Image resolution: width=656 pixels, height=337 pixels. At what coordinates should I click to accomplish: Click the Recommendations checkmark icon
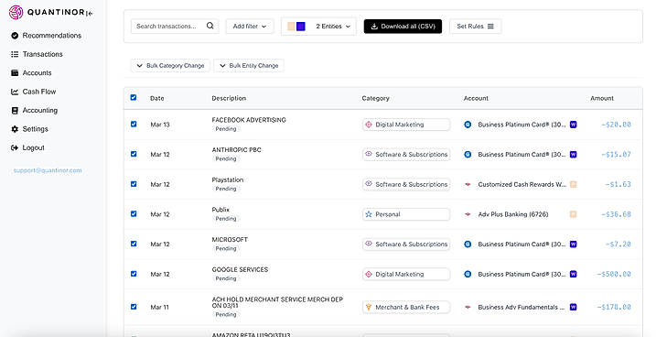tap(15, 36)
